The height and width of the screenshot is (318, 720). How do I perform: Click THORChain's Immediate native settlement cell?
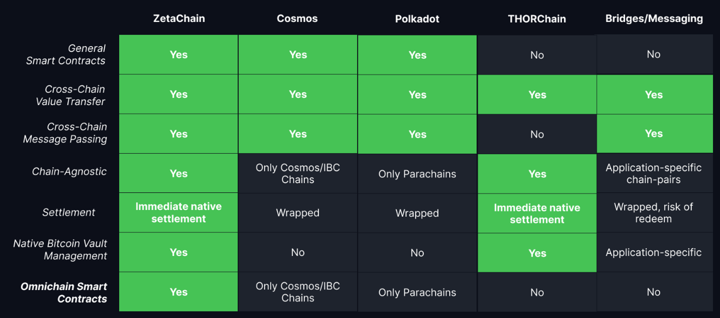(537, 213)
